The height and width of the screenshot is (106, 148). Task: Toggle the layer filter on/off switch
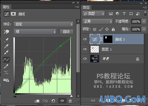click(x=145, y=14)
